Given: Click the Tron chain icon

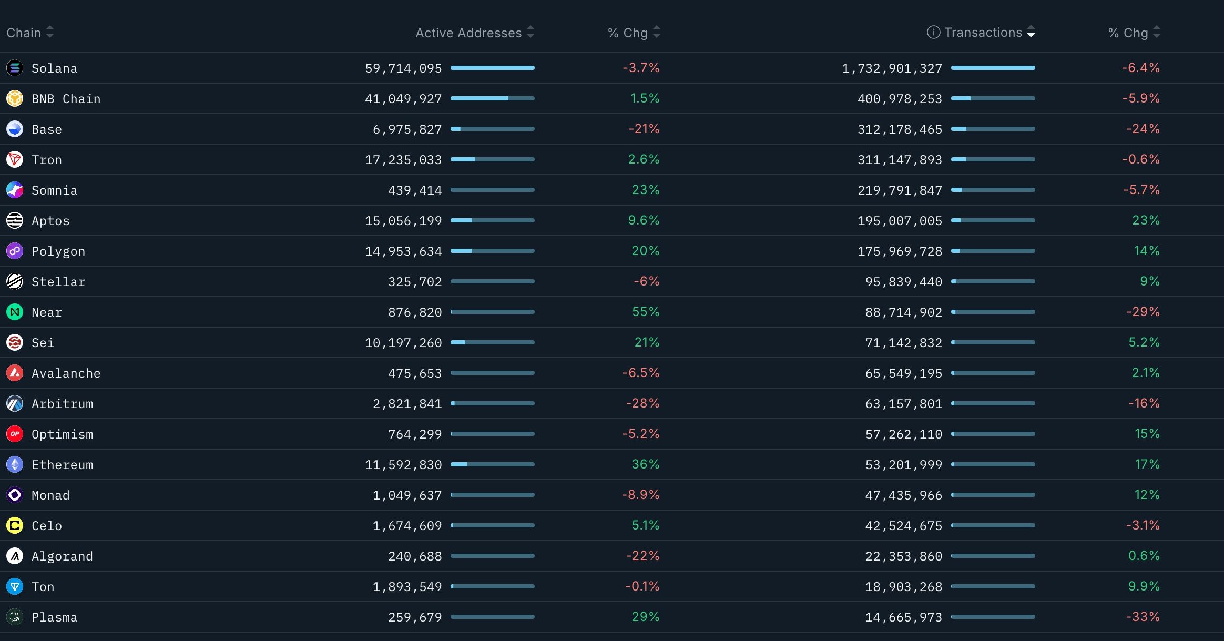Looking at the screenshot, I should point(15,159).
